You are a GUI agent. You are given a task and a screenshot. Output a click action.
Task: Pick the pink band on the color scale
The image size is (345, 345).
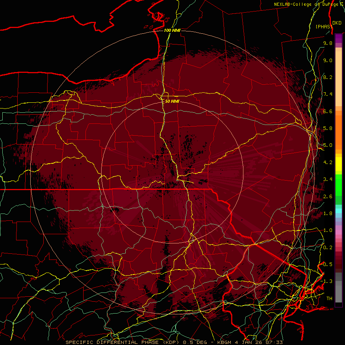338,232
